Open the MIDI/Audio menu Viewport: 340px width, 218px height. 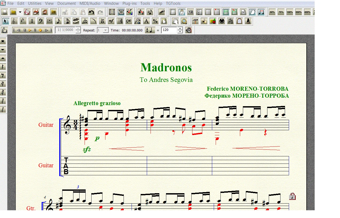click(x=90, y=3)
